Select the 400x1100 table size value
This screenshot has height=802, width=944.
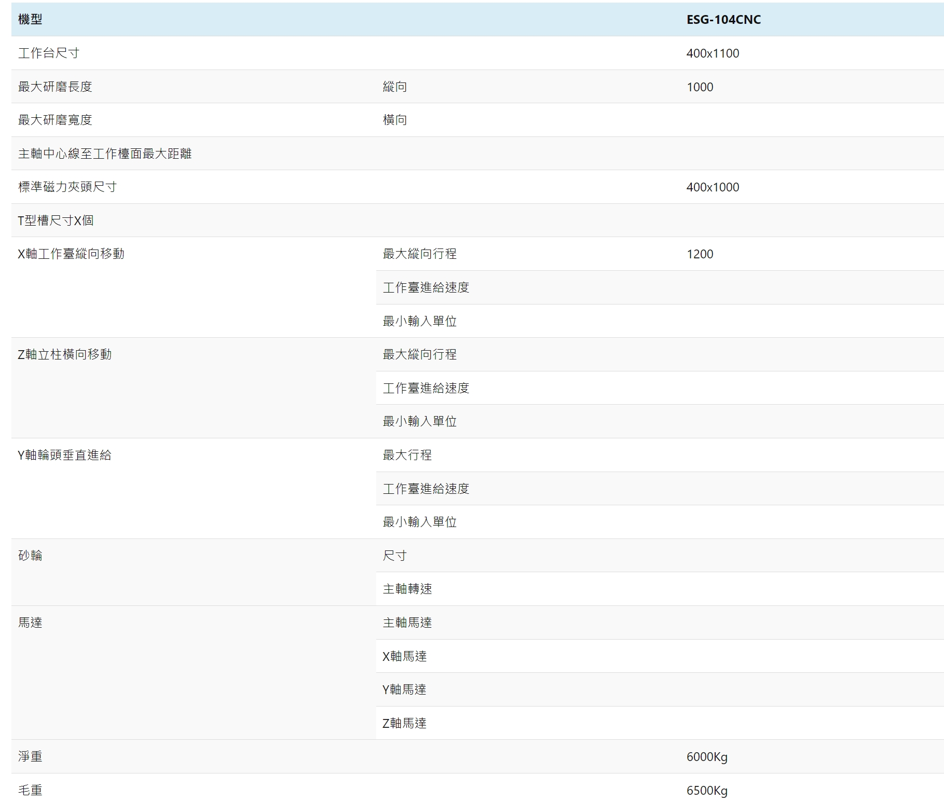(713, 53)
